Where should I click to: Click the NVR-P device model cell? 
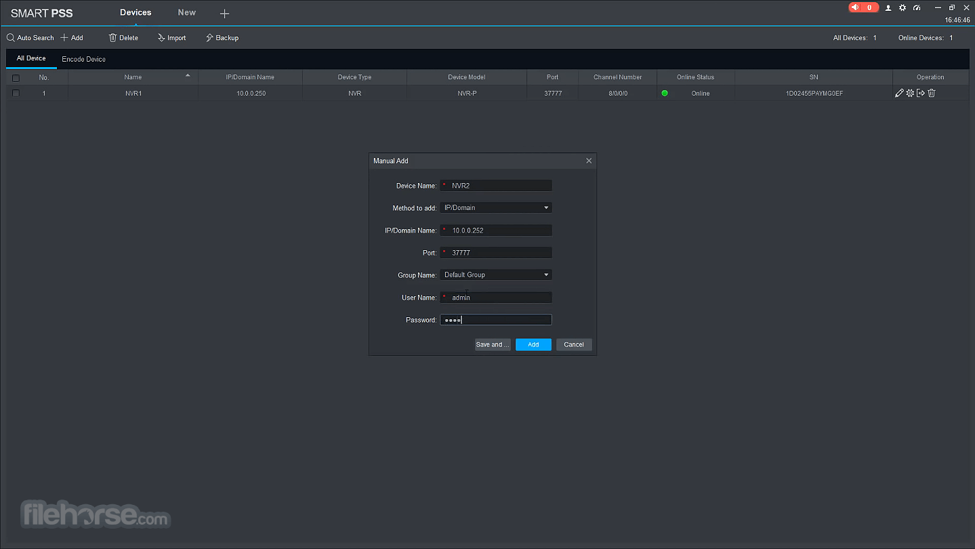[467, 94]
